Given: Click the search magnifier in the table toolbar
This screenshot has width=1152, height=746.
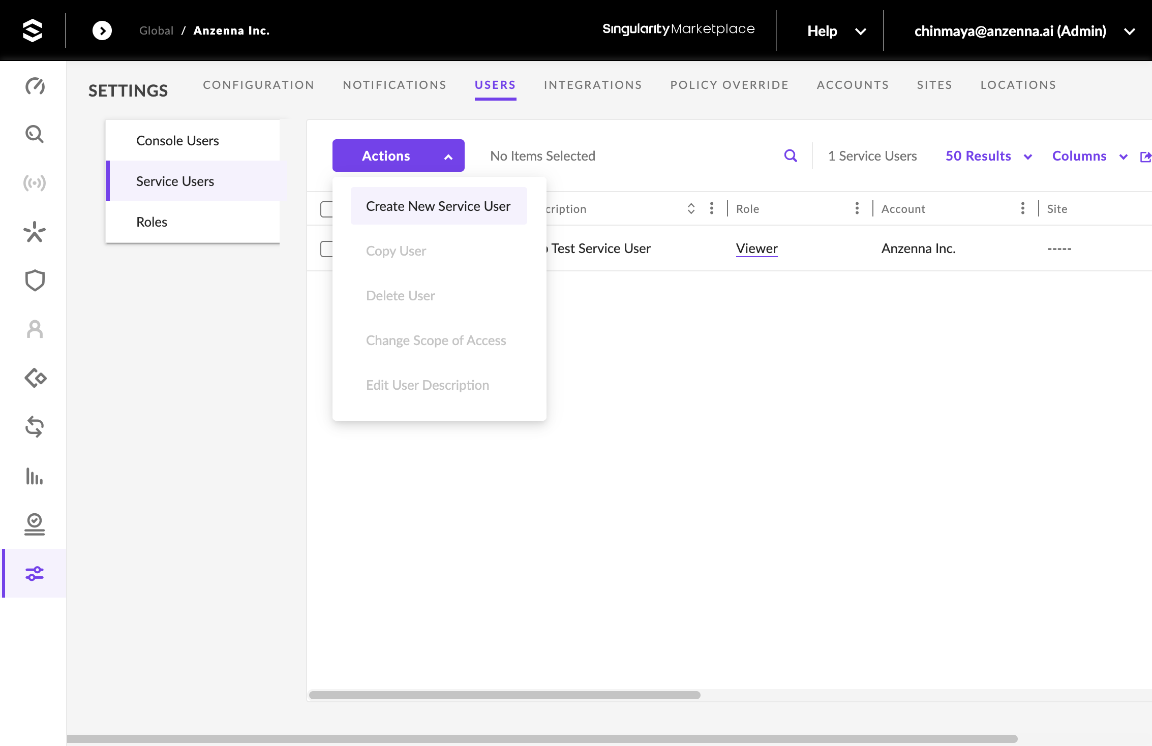Looking at the screenshot, I should tap(791, 156).
